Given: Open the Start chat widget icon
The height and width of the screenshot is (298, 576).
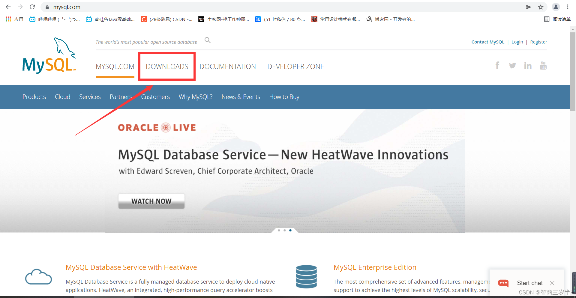Looking at the screenshot, I should point(503,283).
